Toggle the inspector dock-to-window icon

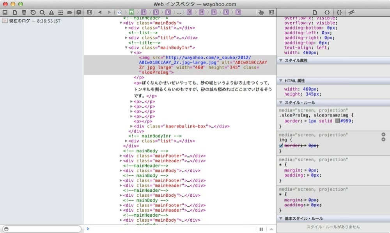pyautogui.click(x=5, y=12)
